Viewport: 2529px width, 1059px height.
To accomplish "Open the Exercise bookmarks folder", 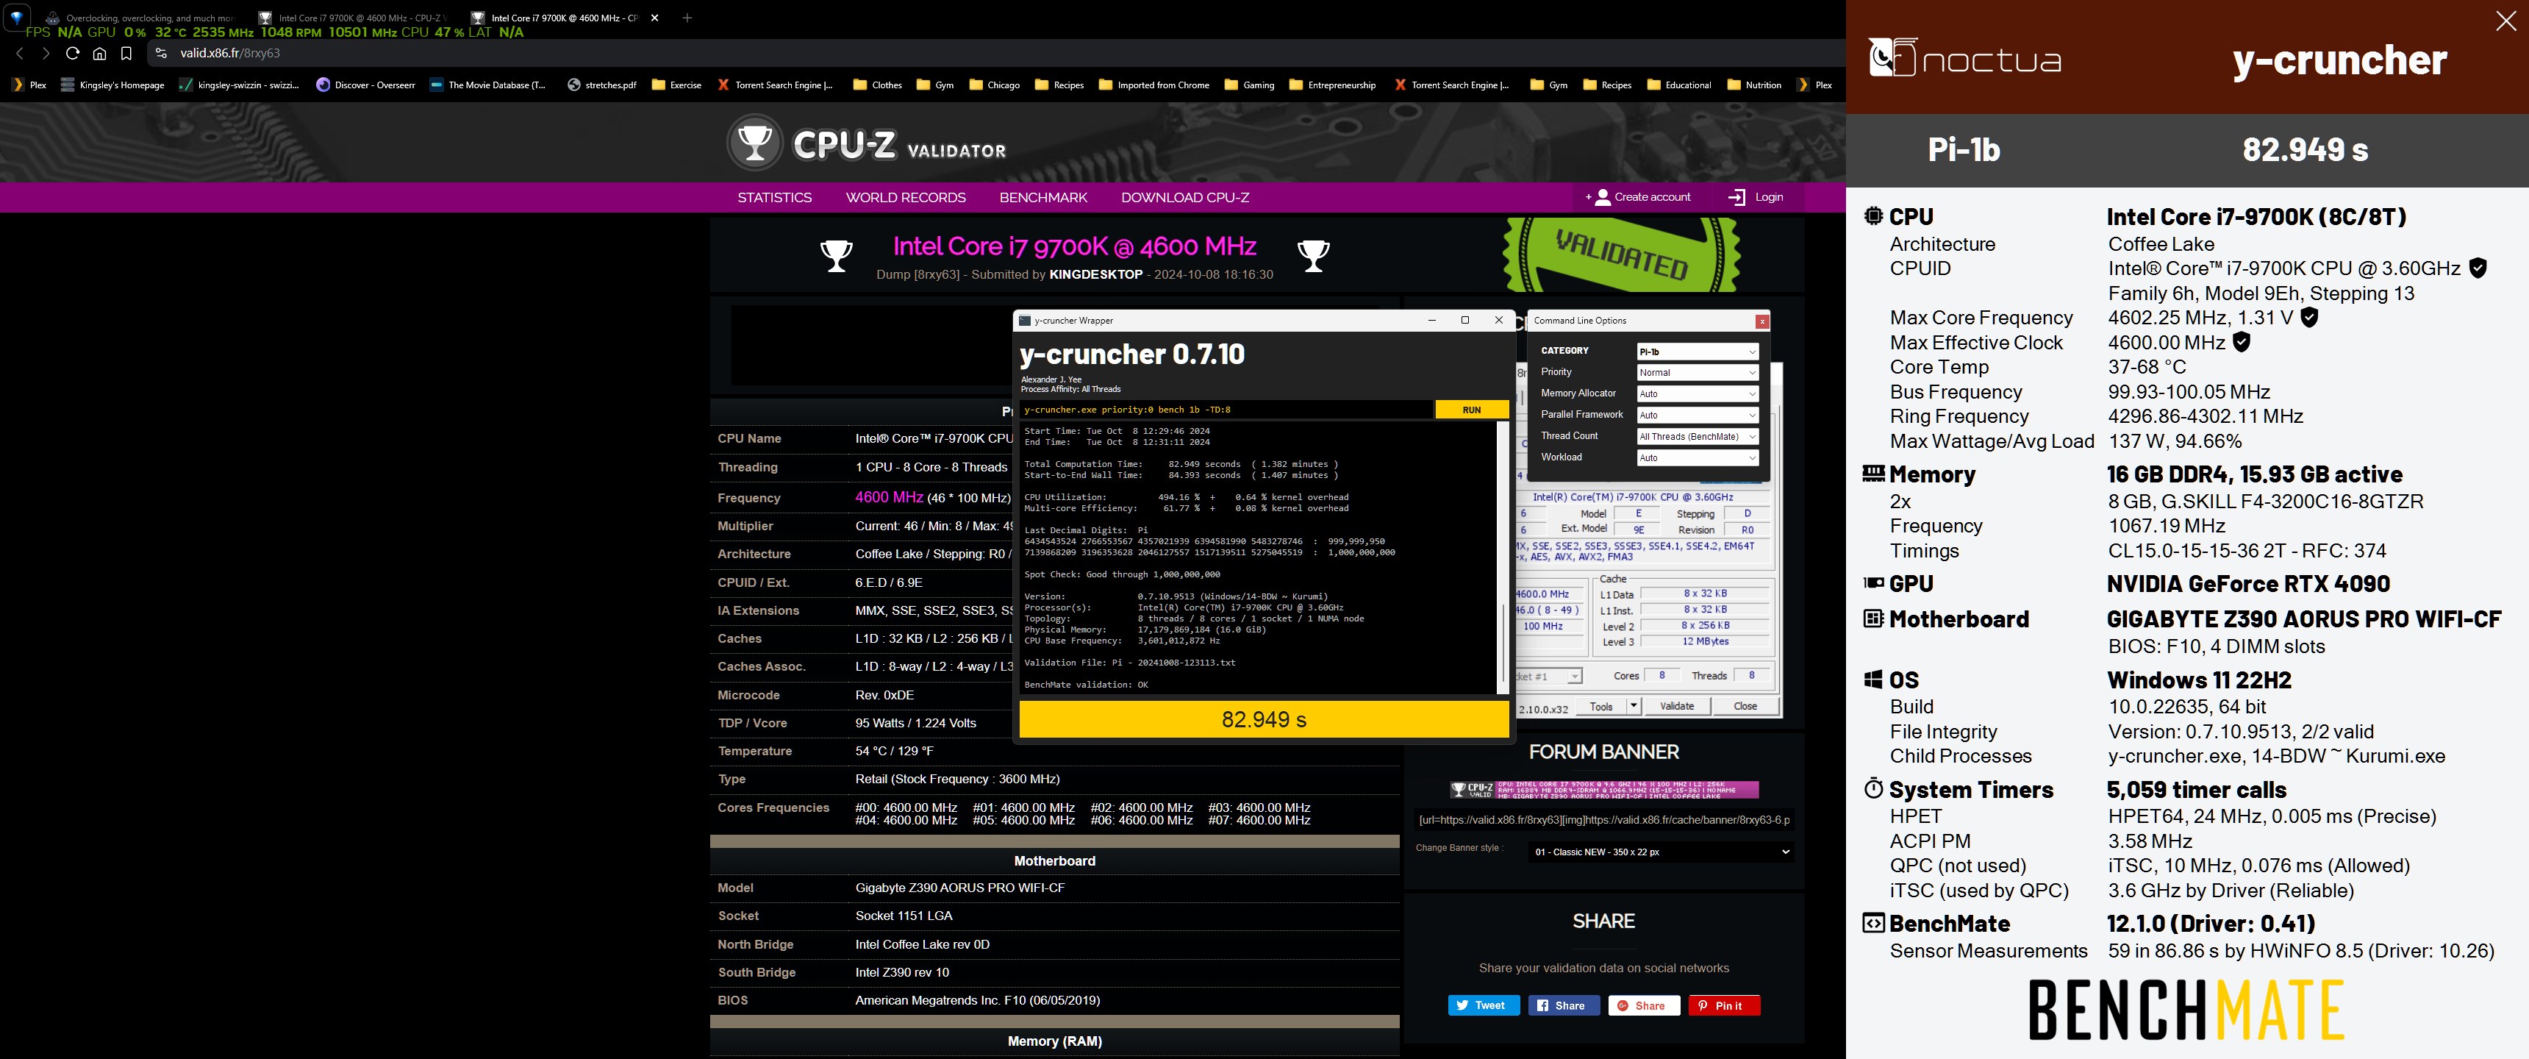I will pyautogui.click(x=676, y=85).
